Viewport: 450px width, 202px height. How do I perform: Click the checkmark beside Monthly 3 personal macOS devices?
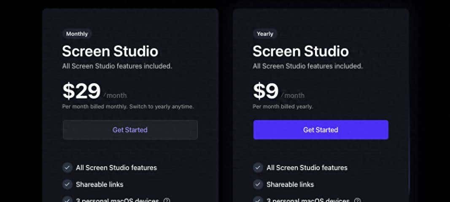pyautogui.click(x=67, y=200)
